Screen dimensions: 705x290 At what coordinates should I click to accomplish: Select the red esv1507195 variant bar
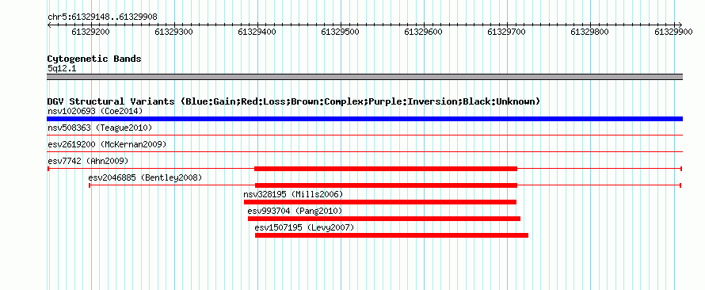click(x=391, y=235)
